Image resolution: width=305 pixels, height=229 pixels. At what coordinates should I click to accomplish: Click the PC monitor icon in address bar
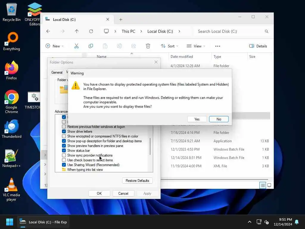click(x=106, y=31)
